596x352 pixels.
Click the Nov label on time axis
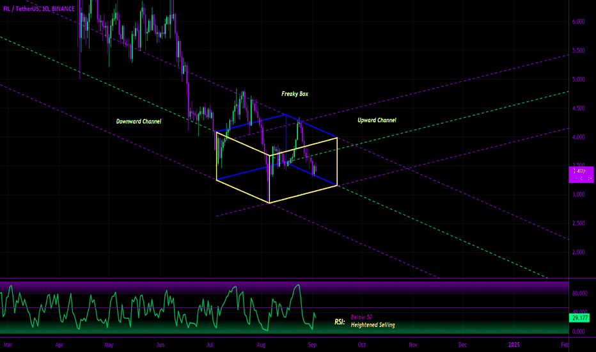point(413,345)
